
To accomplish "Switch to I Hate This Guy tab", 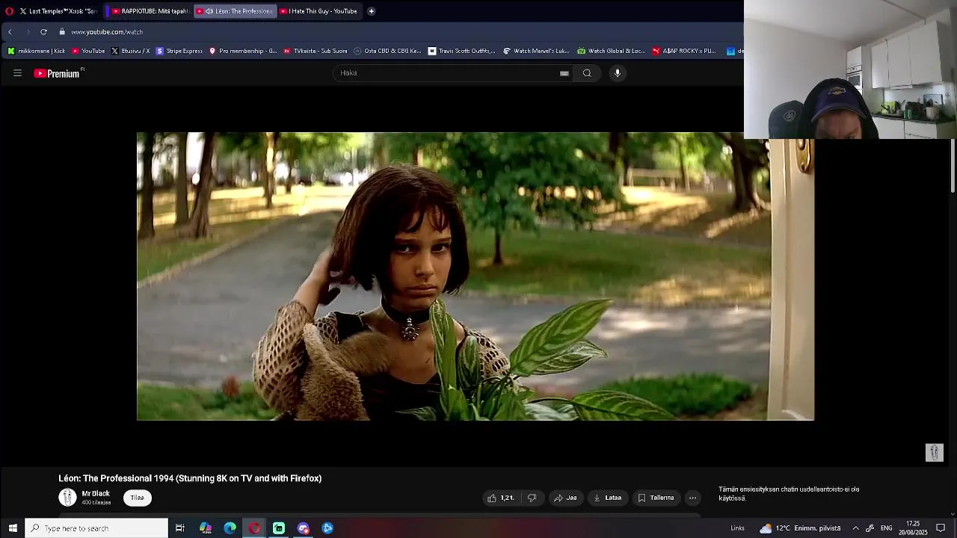I will [x=319, y=11].
